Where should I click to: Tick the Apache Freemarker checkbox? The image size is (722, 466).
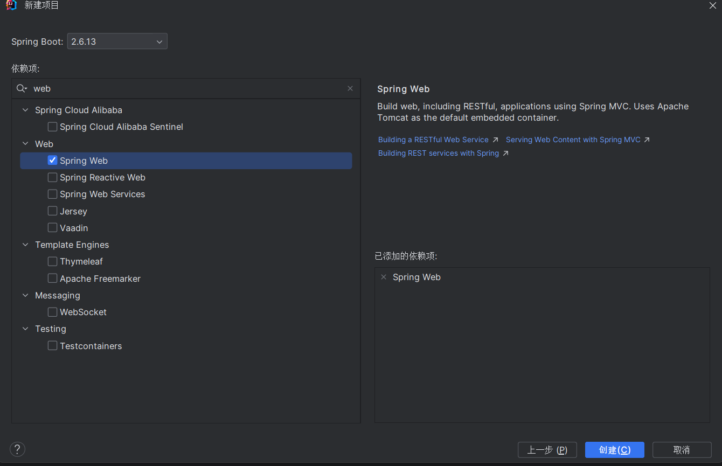[52, 278]
